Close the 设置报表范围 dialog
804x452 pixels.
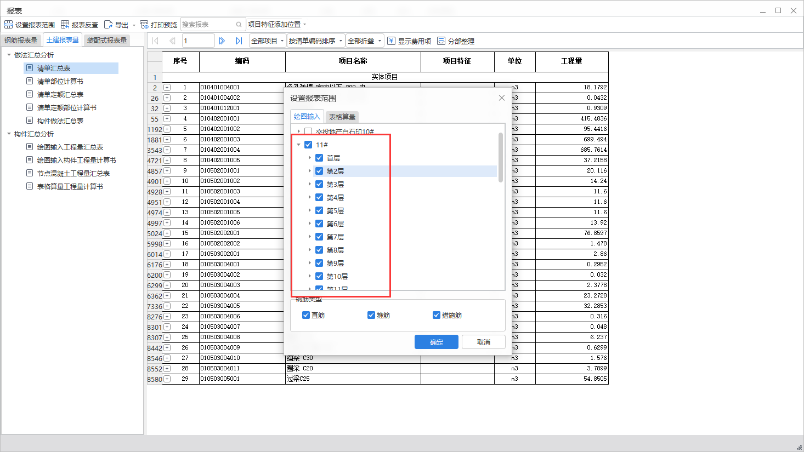tap(501, 98)
